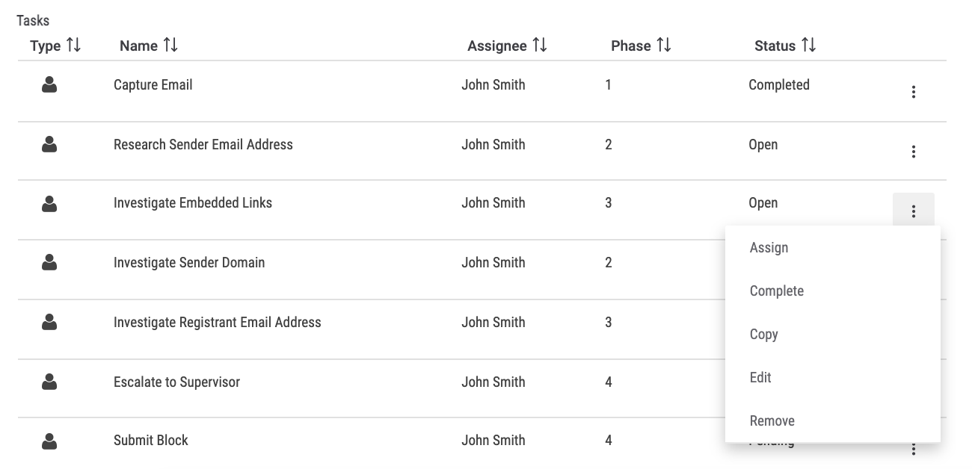The width and height of the screenshot is (972, 469).
Task: Click the person icon for Escalate to Supervisor
Action: (x=49, y=382)
